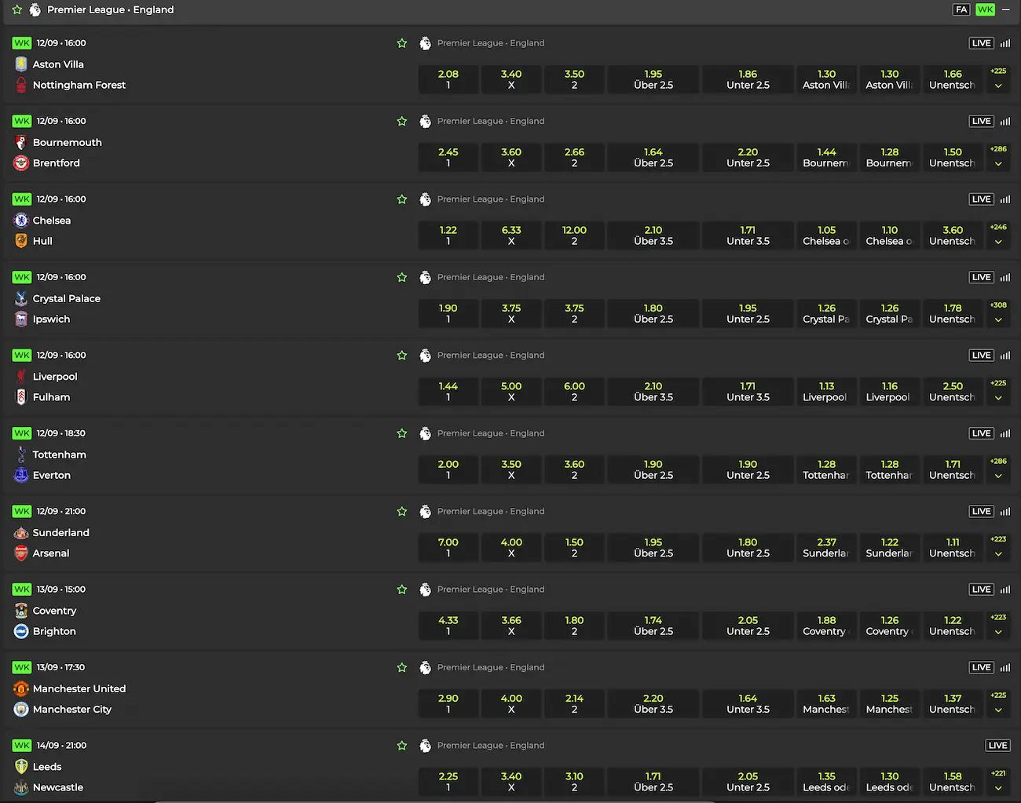
Task: Select Über 2.5 at 1.71 for Leeds match
Action: point(653,782)
